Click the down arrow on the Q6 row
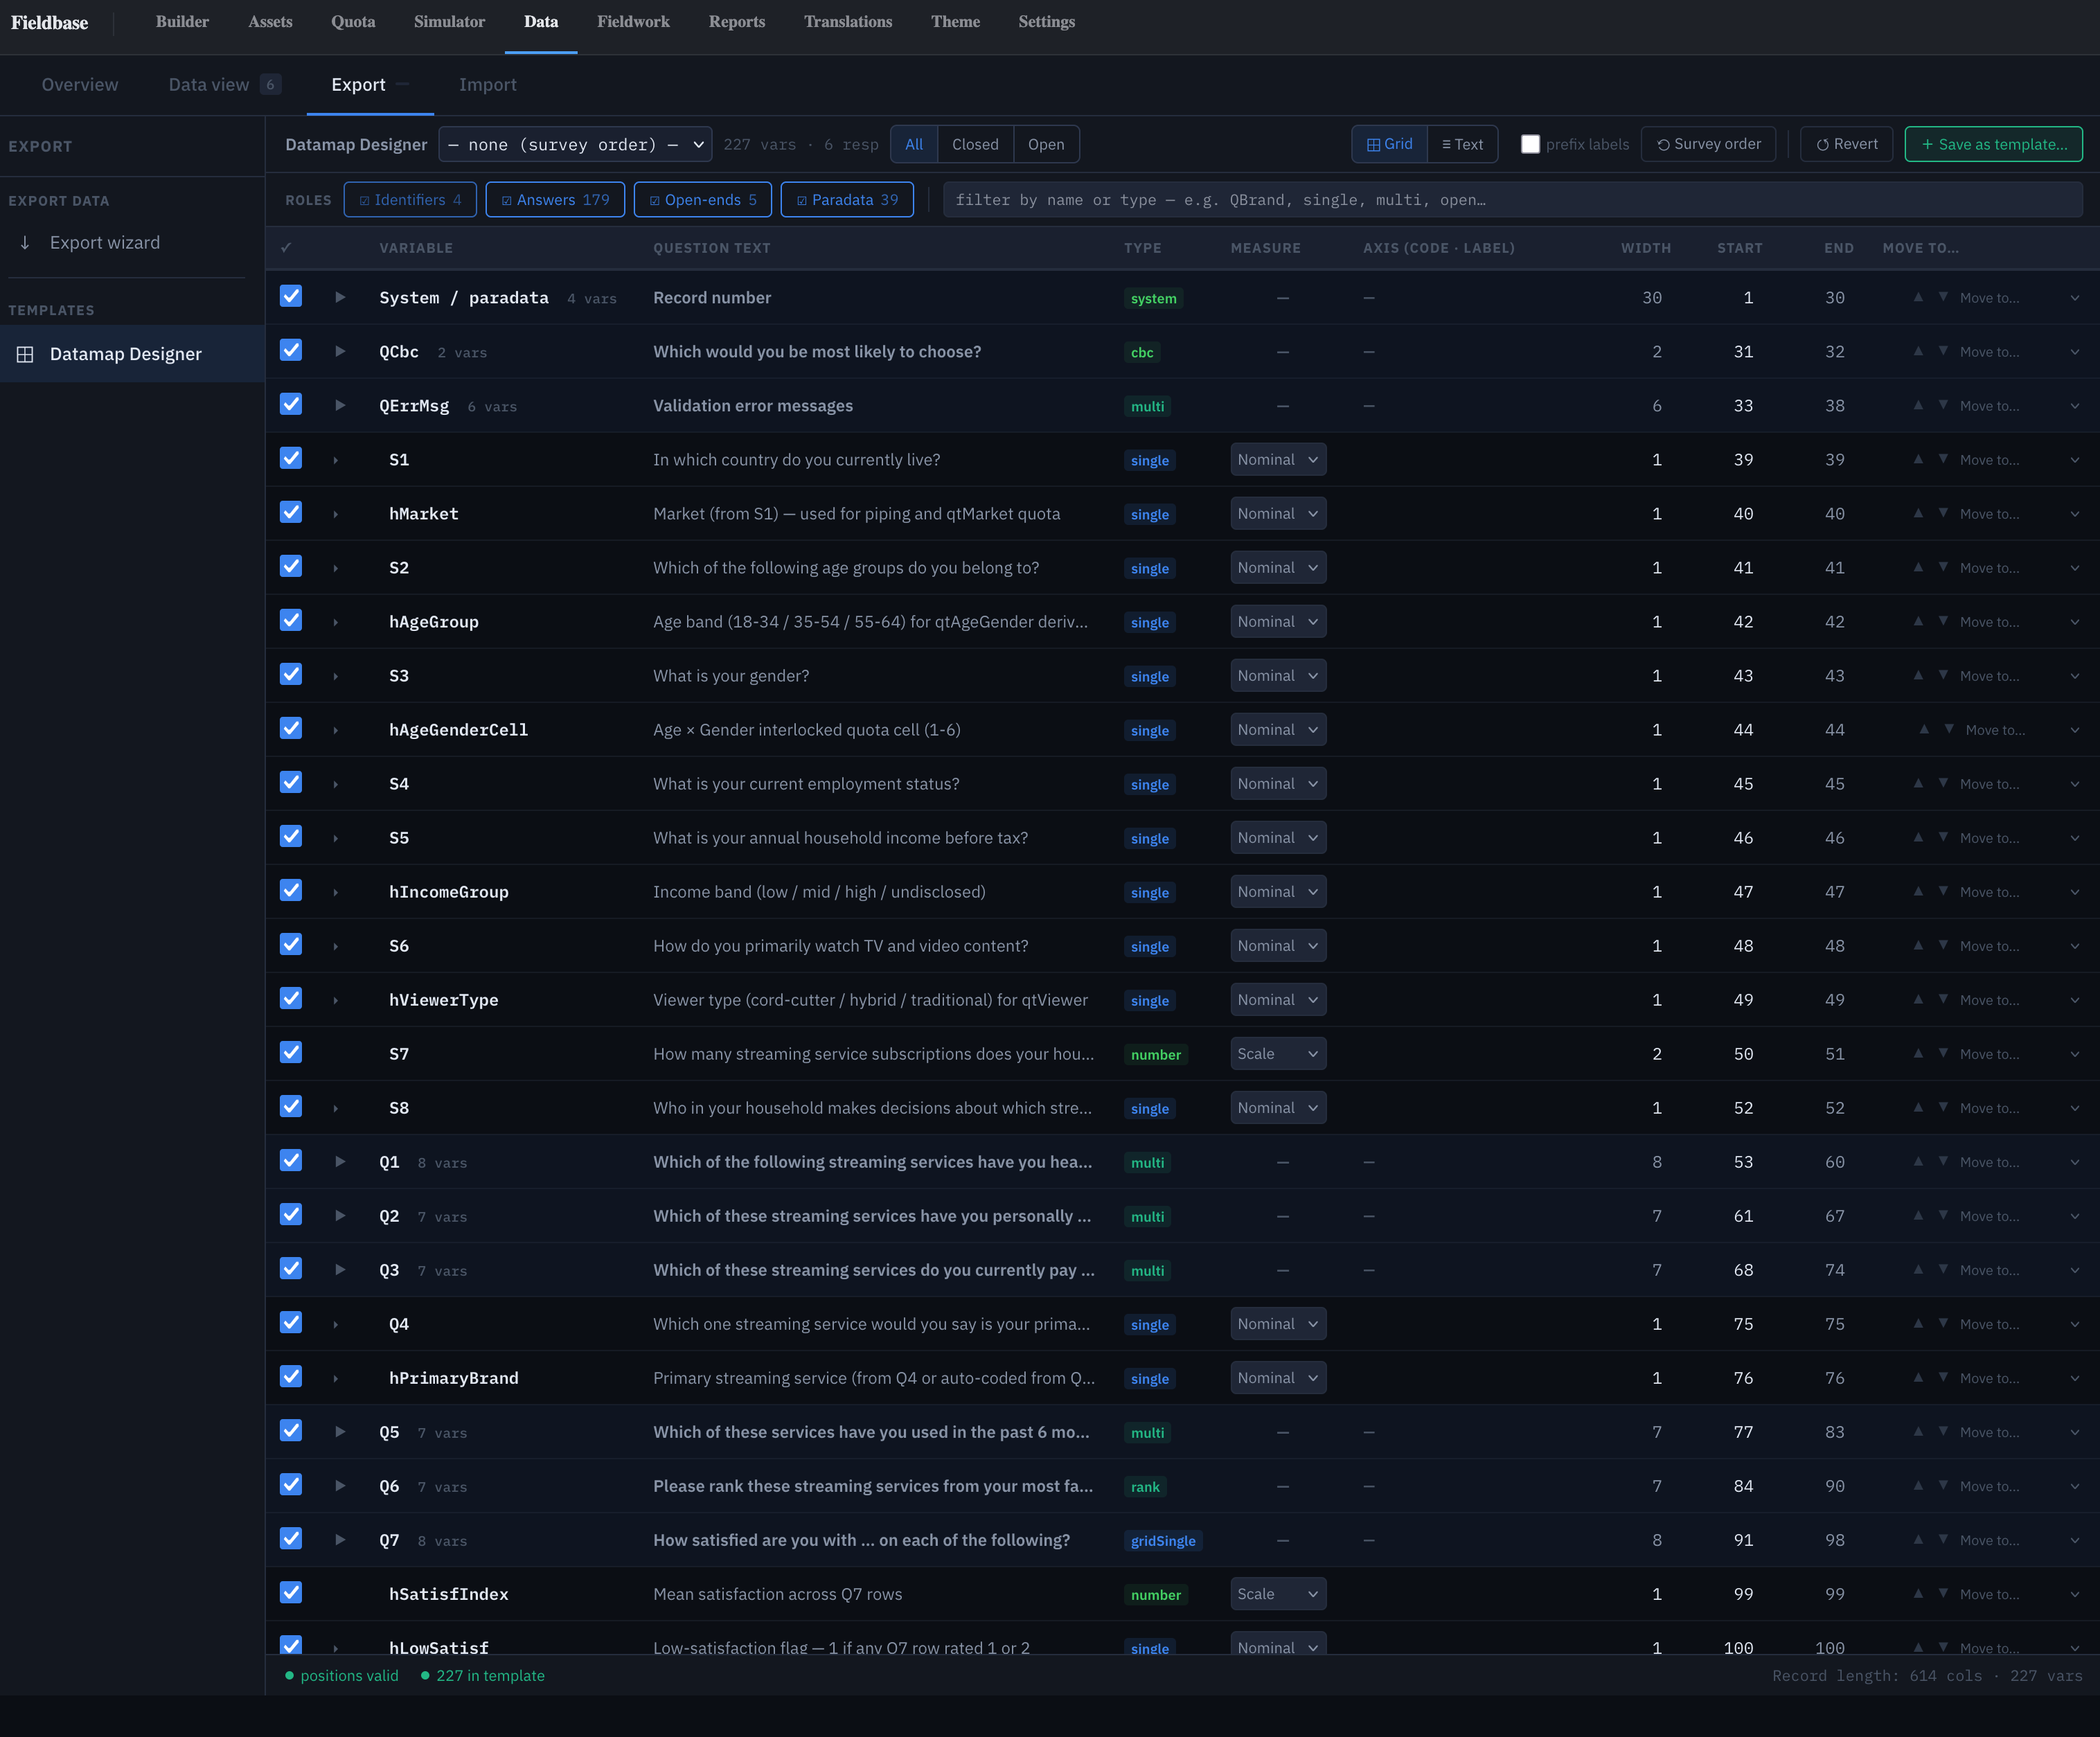Screen dimensions: 2100x1737 [1943, 1485]
